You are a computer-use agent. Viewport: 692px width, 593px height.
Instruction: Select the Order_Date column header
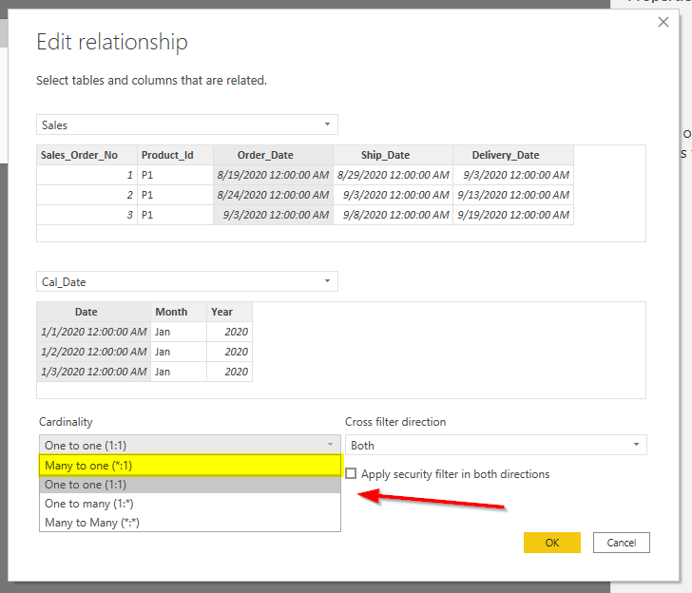(x=273, y=155)
